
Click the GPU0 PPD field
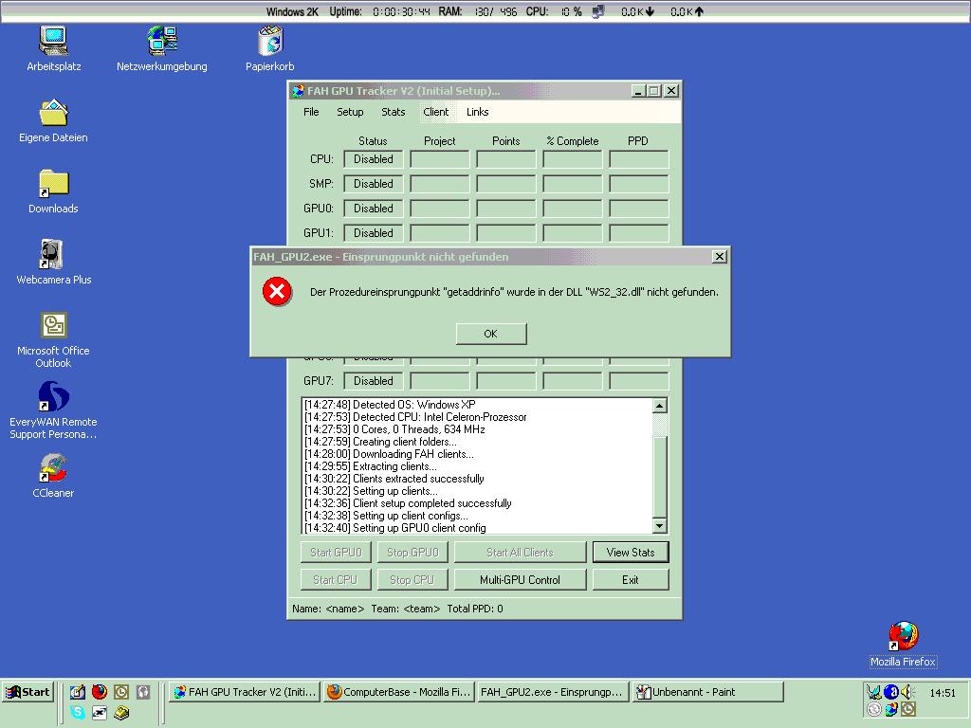pos(639,209)
